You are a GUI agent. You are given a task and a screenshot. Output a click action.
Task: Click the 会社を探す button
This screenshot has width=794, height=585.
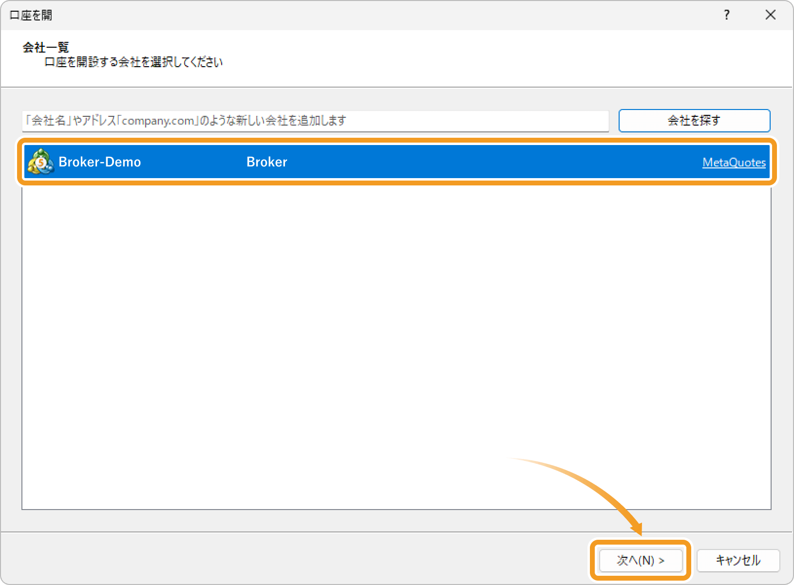click(695, 121)
